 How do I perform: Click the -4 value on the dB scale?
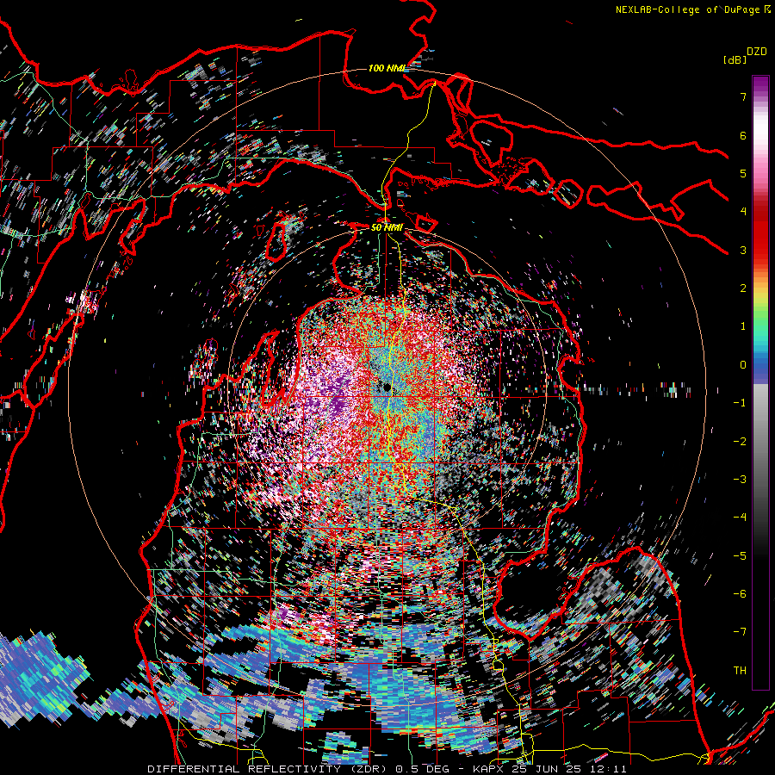[740, 517]
